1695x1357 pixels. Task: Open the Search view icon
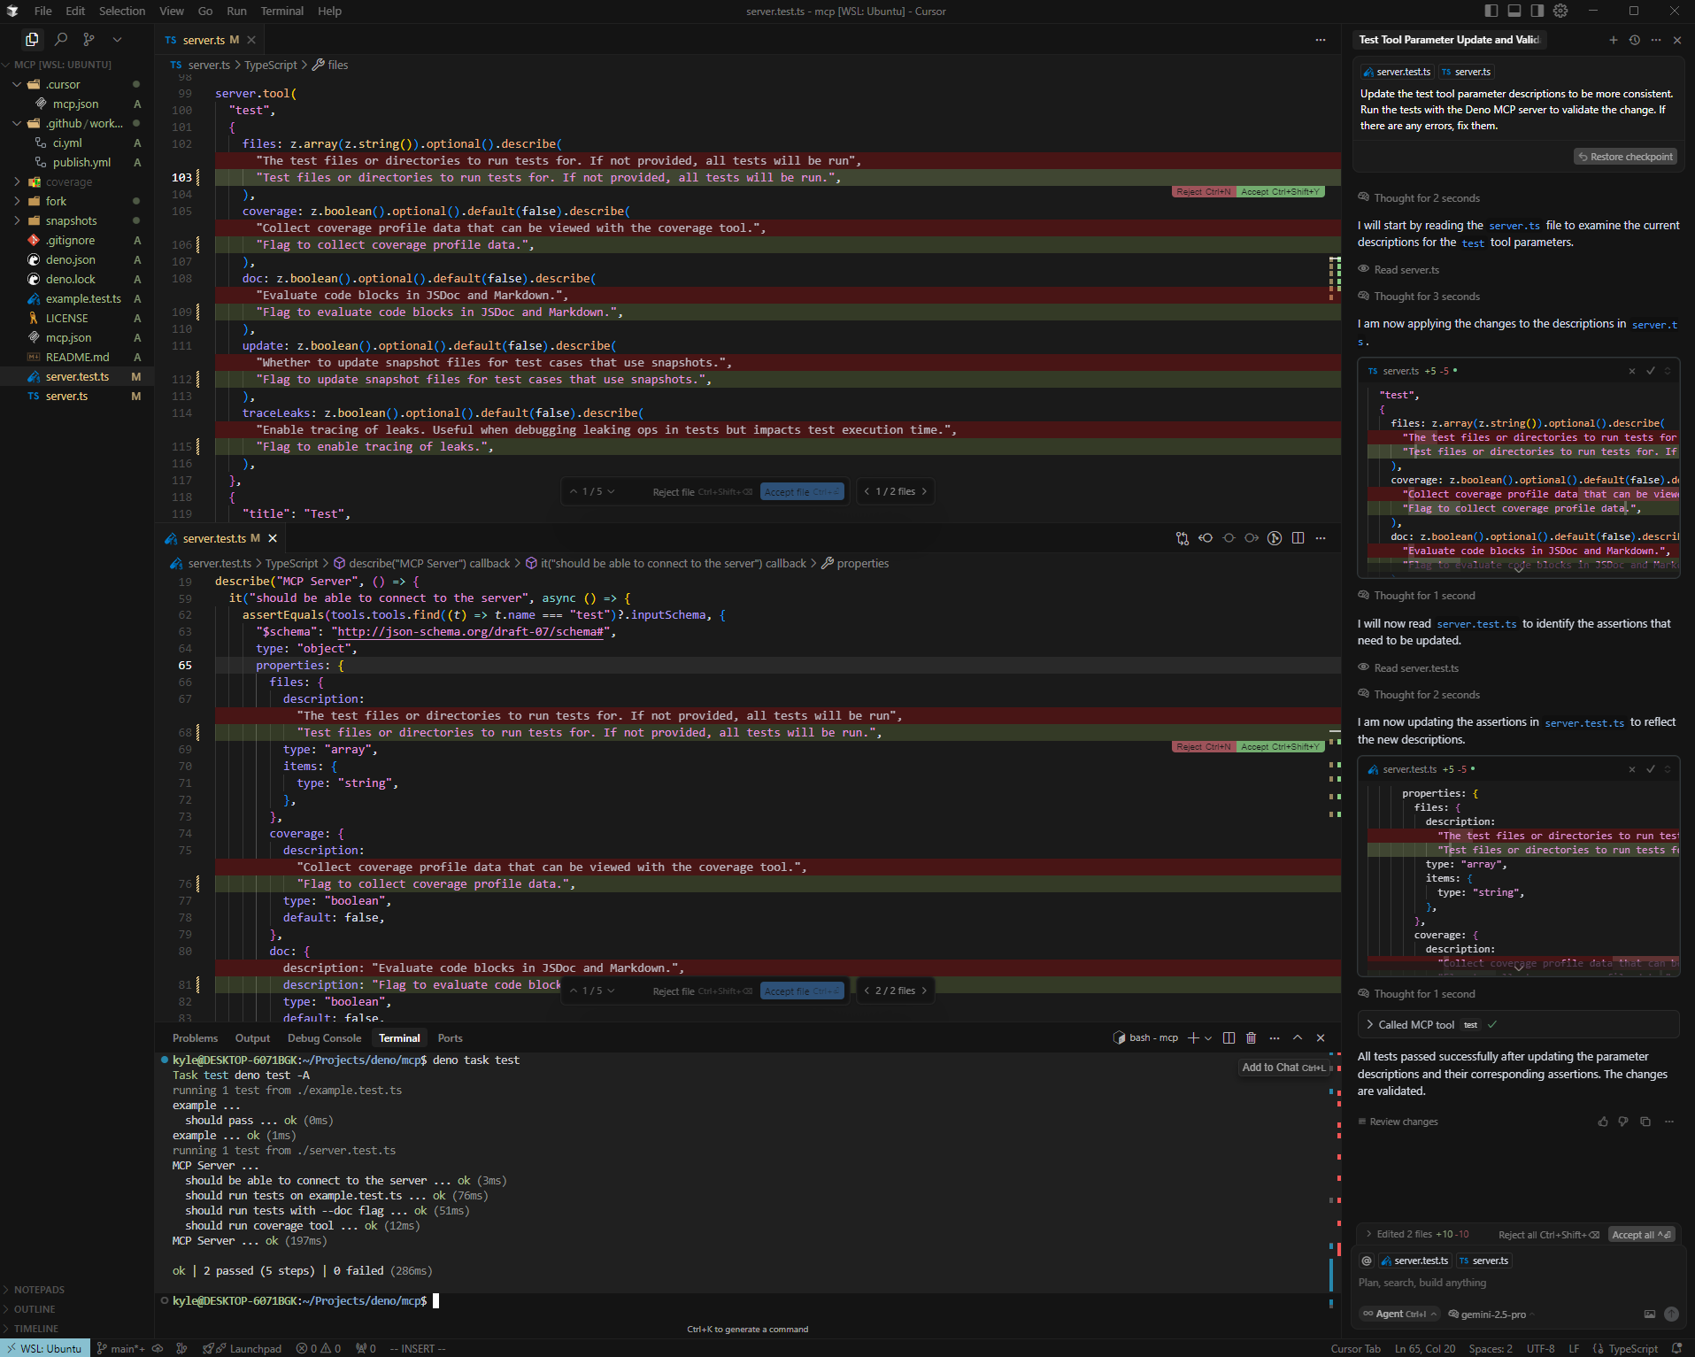coord(60,39)
